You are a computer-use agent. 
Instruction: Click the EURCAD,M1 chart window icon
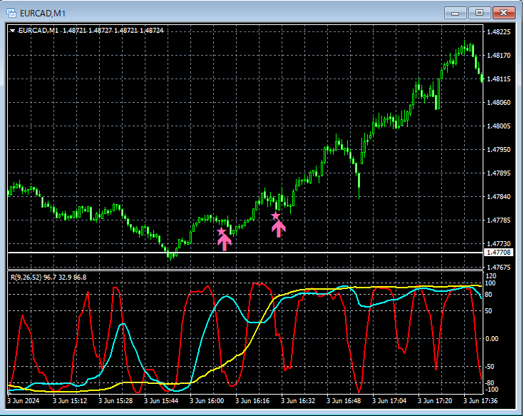click(11, 13)
